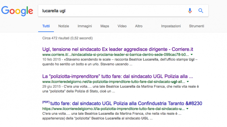Open Impostazioni settings menu
The height and width of the screenshot is (127, 227).
[x=171, y=26]
